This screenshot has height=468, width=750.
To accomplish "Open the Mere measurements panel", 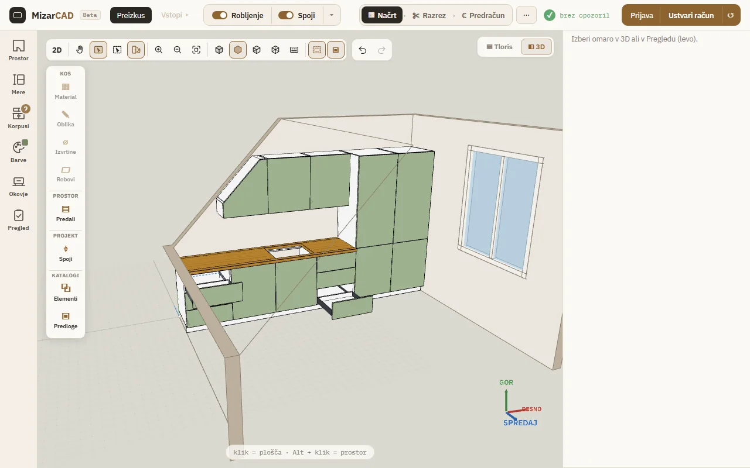I will (19, 84).
